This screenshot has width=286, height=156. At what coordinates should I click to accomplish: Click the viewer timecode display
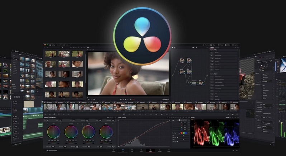click(x=166, y=99)
